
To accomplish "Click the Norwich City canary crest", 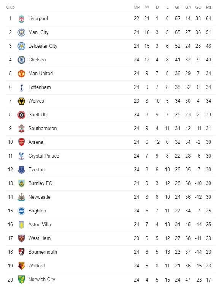I will [21, 280].
